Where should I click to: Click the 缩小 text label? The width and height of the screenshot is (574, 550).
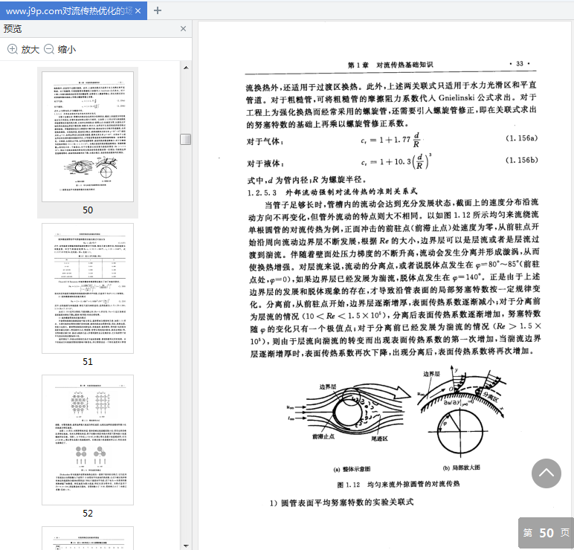67,49
